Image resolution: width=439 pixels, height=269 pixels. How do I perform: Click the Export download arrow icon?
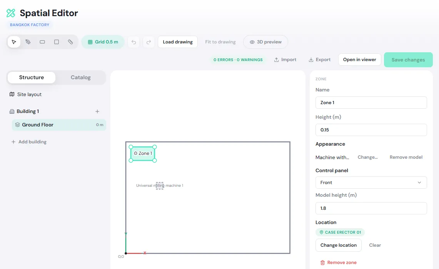pos(311,60)
